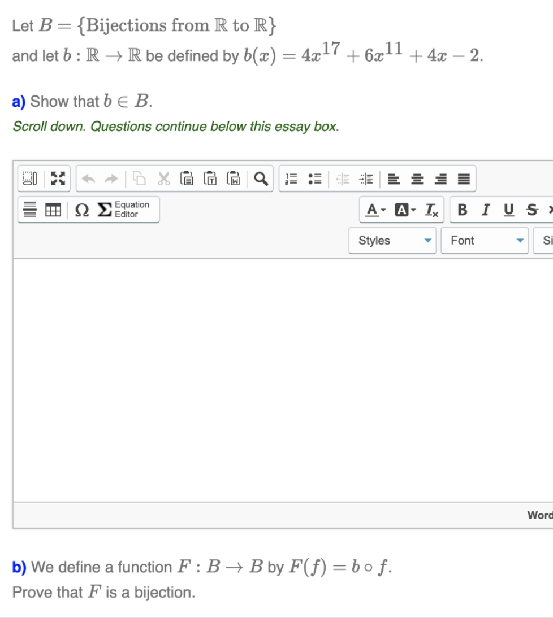Insert a table into the essay box
The width and height of the screenshot is (553, 618).
tap(53, 209)
